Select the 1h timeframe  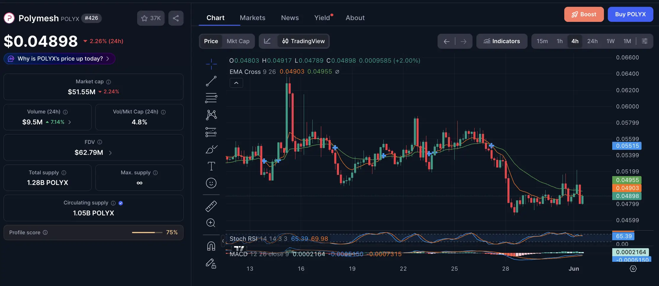click(x=560, y=41)
